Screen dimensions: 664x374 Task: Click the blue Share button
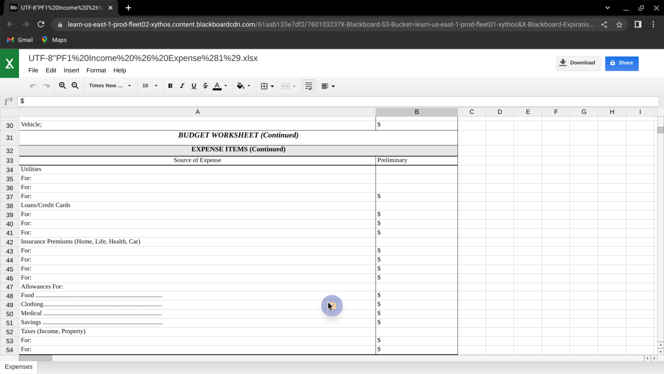(x=622, y=63)
